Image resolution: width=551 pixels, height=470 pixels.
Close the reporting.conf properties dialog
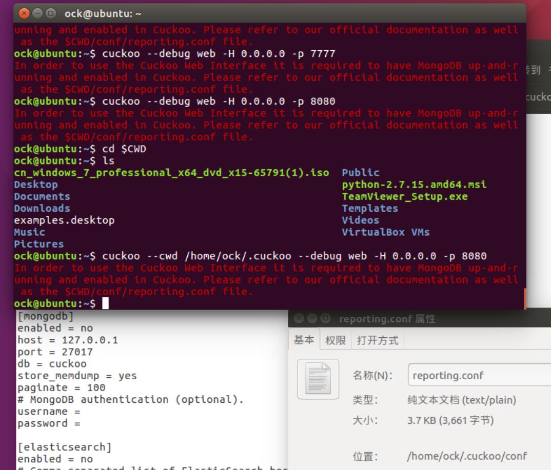click(299, 318)
